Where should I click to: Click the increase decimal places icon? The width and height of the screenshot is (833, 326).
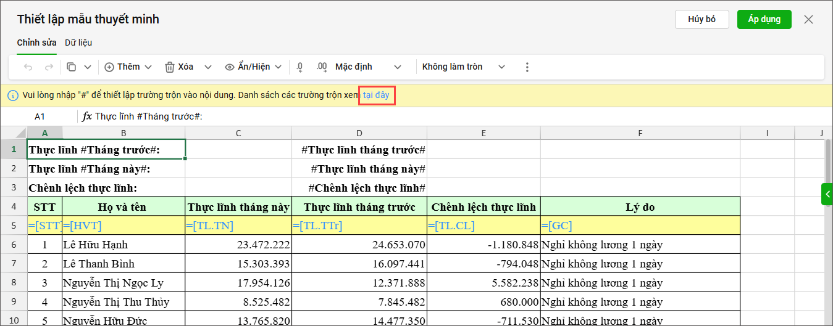point(321,67)
